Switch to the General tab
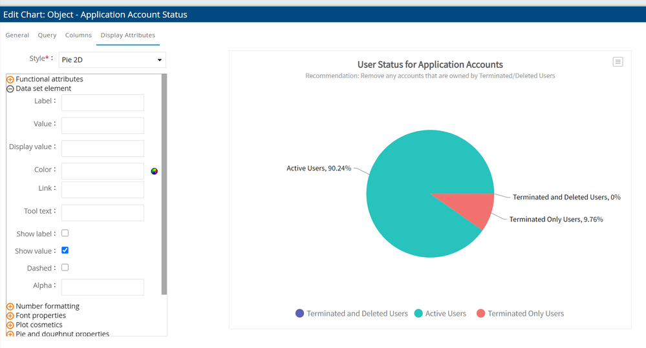 [17, 35]
